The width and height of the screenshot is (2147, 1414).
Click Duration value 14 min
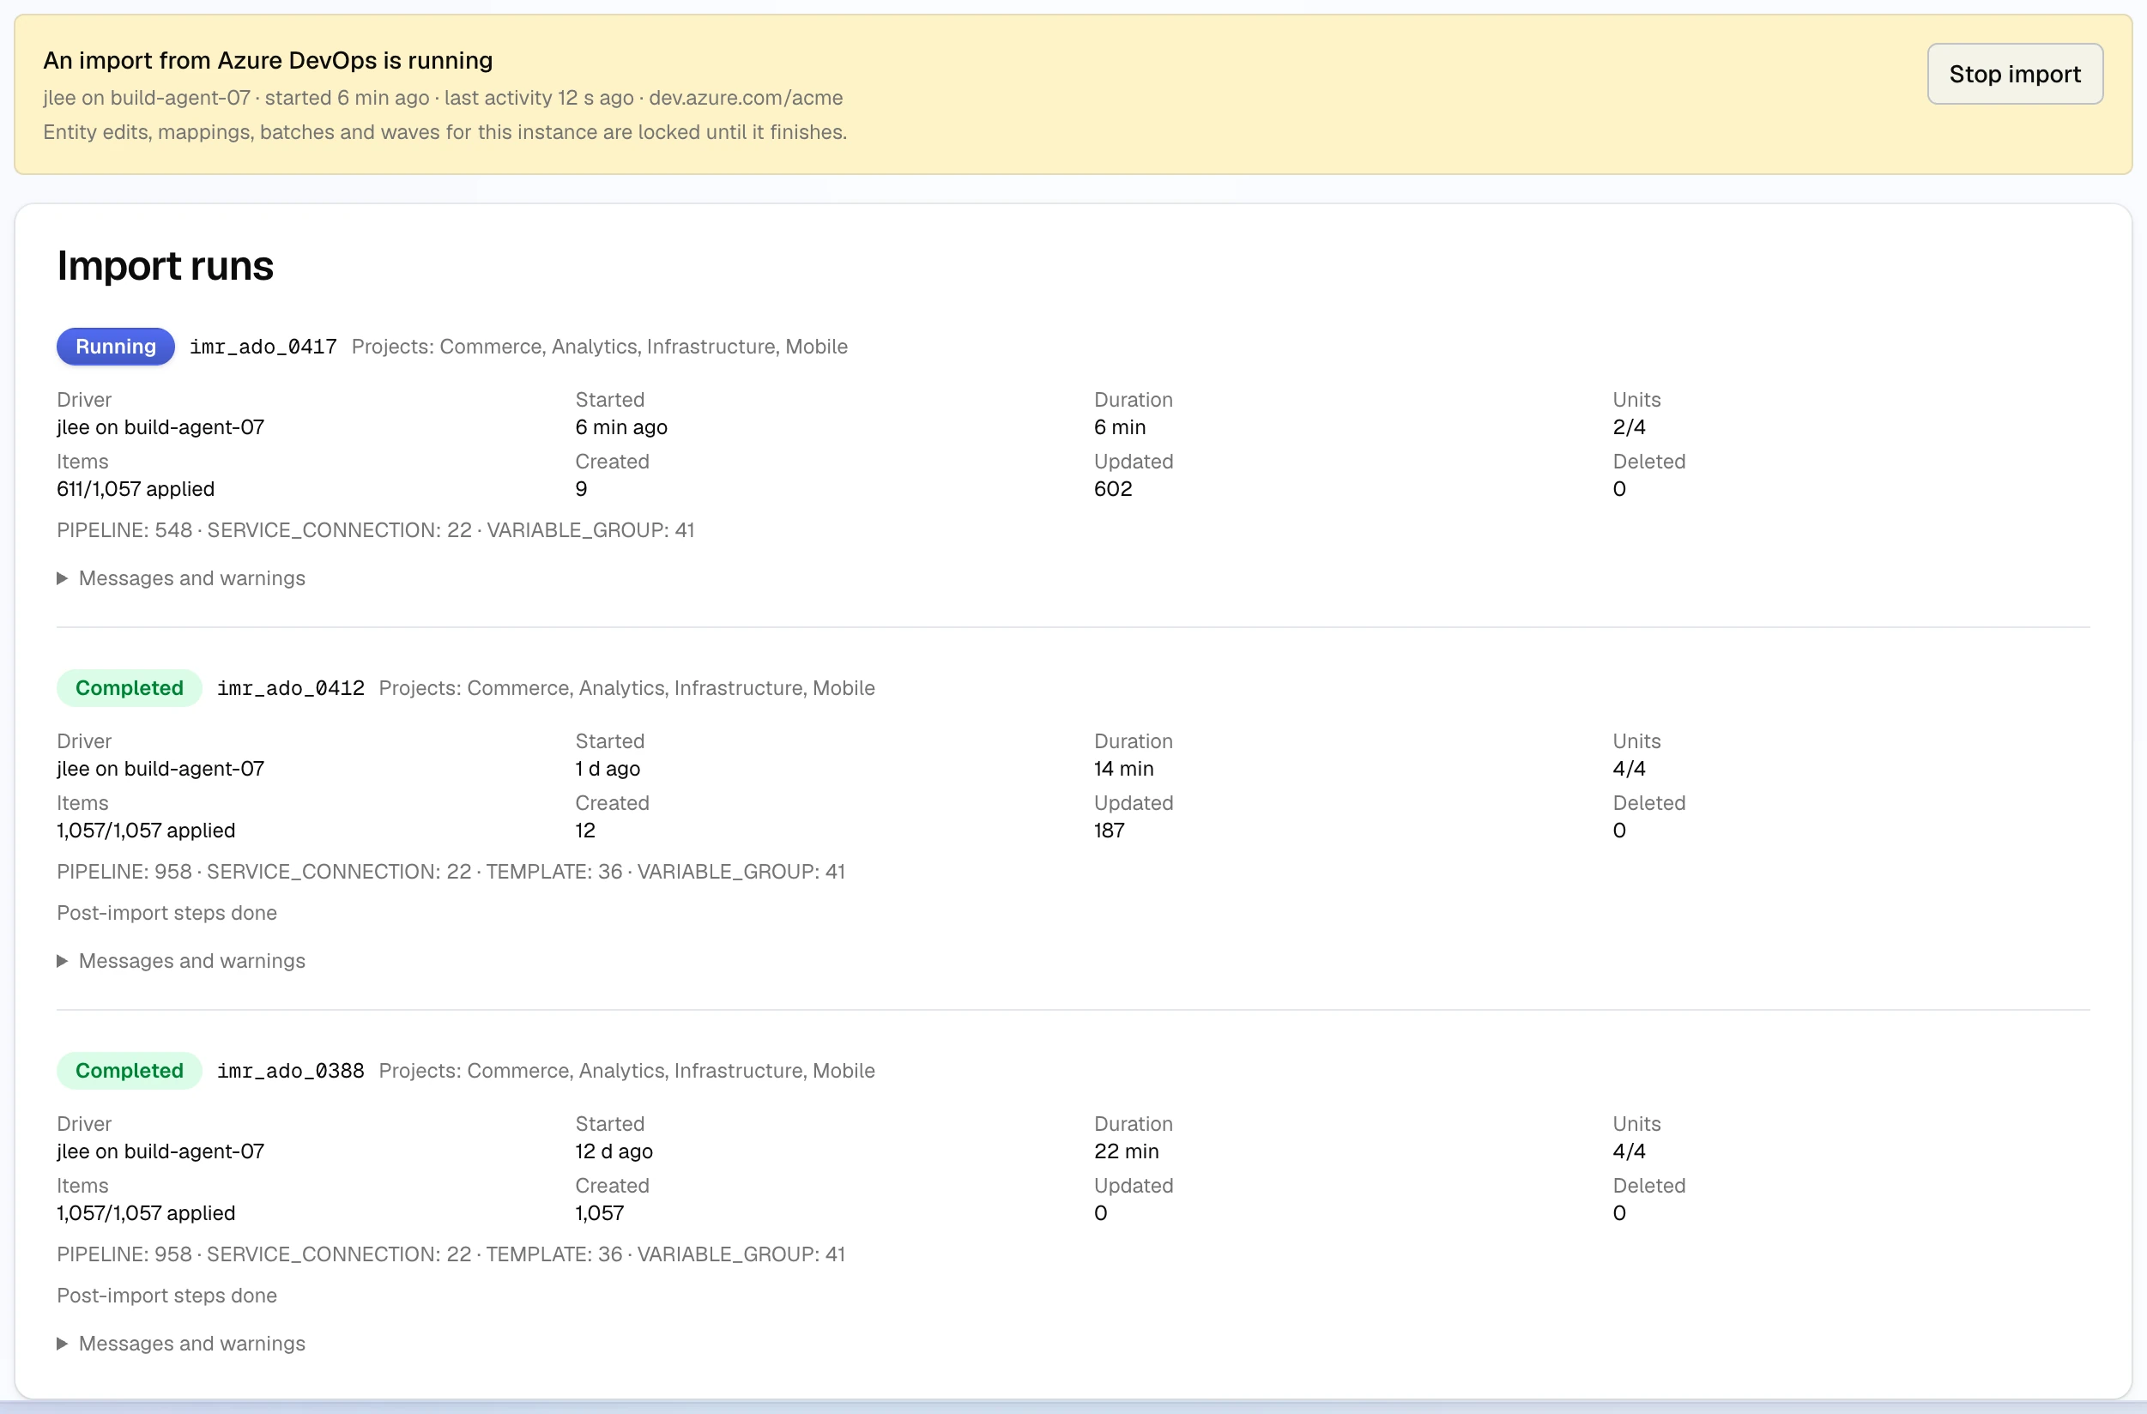coord(1123,768)
